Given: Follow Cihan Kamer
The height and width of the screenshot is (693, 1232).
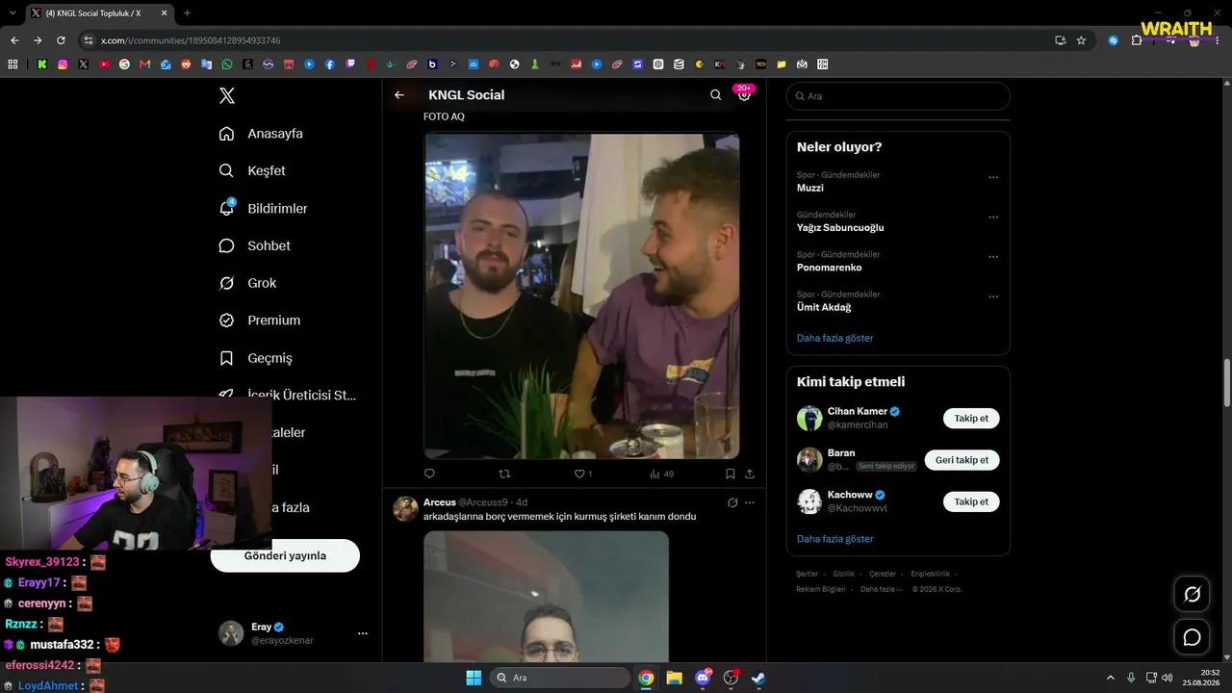Looking at the screenshot, I should 971,419.
